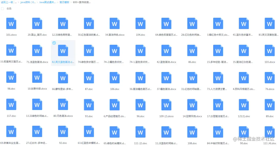Click the 92.doc file icon
Screen dimensions: 279x146
(63, 131)
